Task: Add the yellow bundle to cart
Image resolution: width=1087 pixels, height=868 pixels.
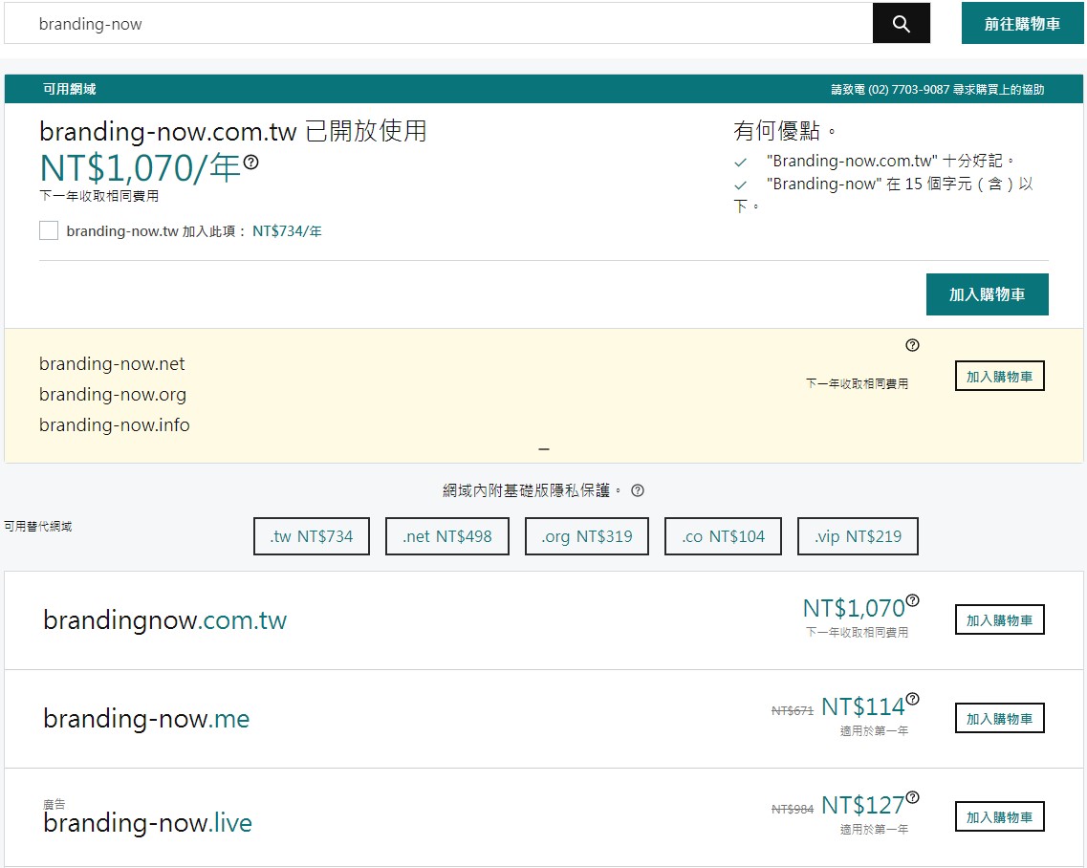Action: click(999, 376)
